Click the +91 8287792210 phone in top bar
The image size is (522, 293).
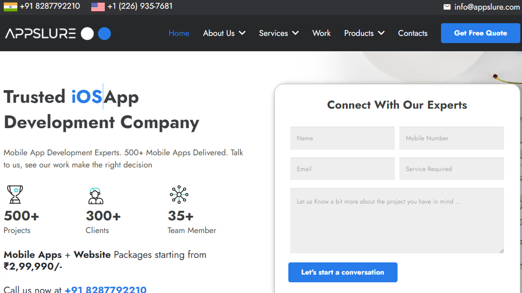(x=50, y=6)
